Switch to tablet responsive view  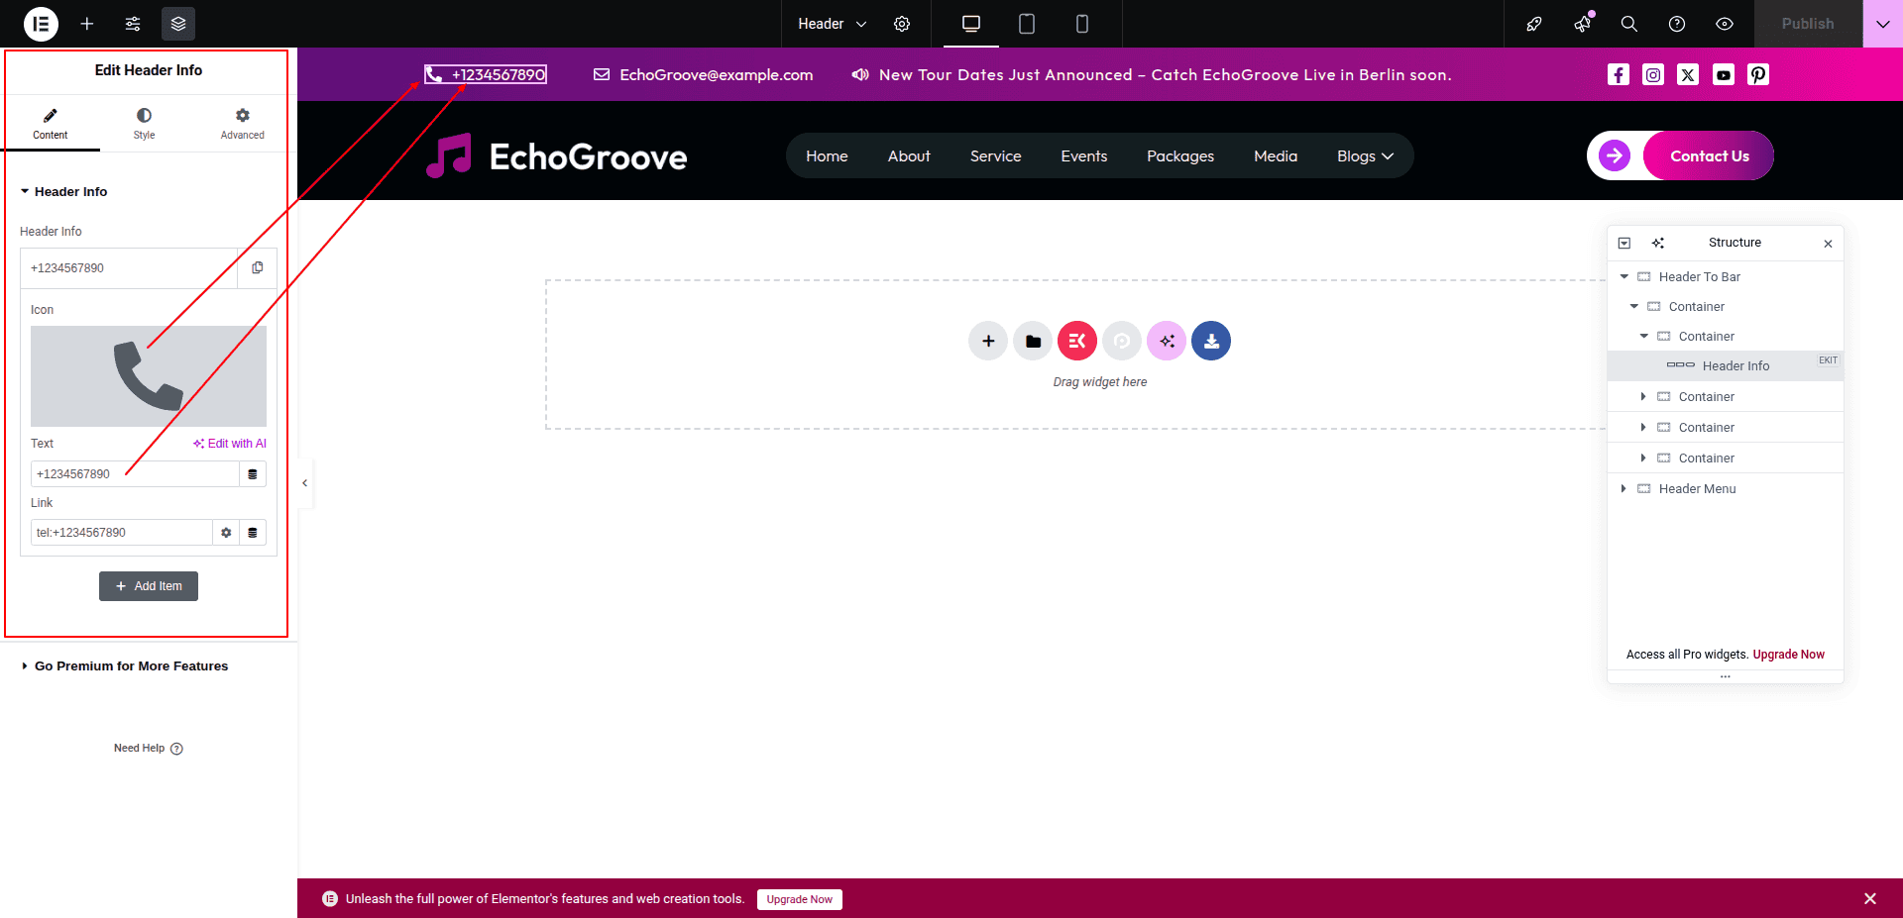pyautogui.click(x=1027, y=24)
